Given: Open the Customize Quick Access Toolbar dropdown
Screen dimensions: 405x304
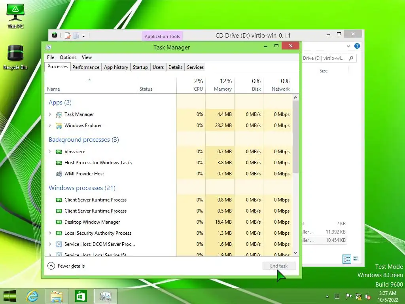Looking at the screenshot, I should tap(84, 36).
